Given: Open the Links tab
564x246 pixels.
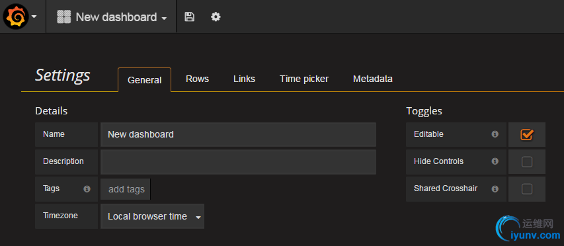Looking at the screenshot, I should point(244,79).
